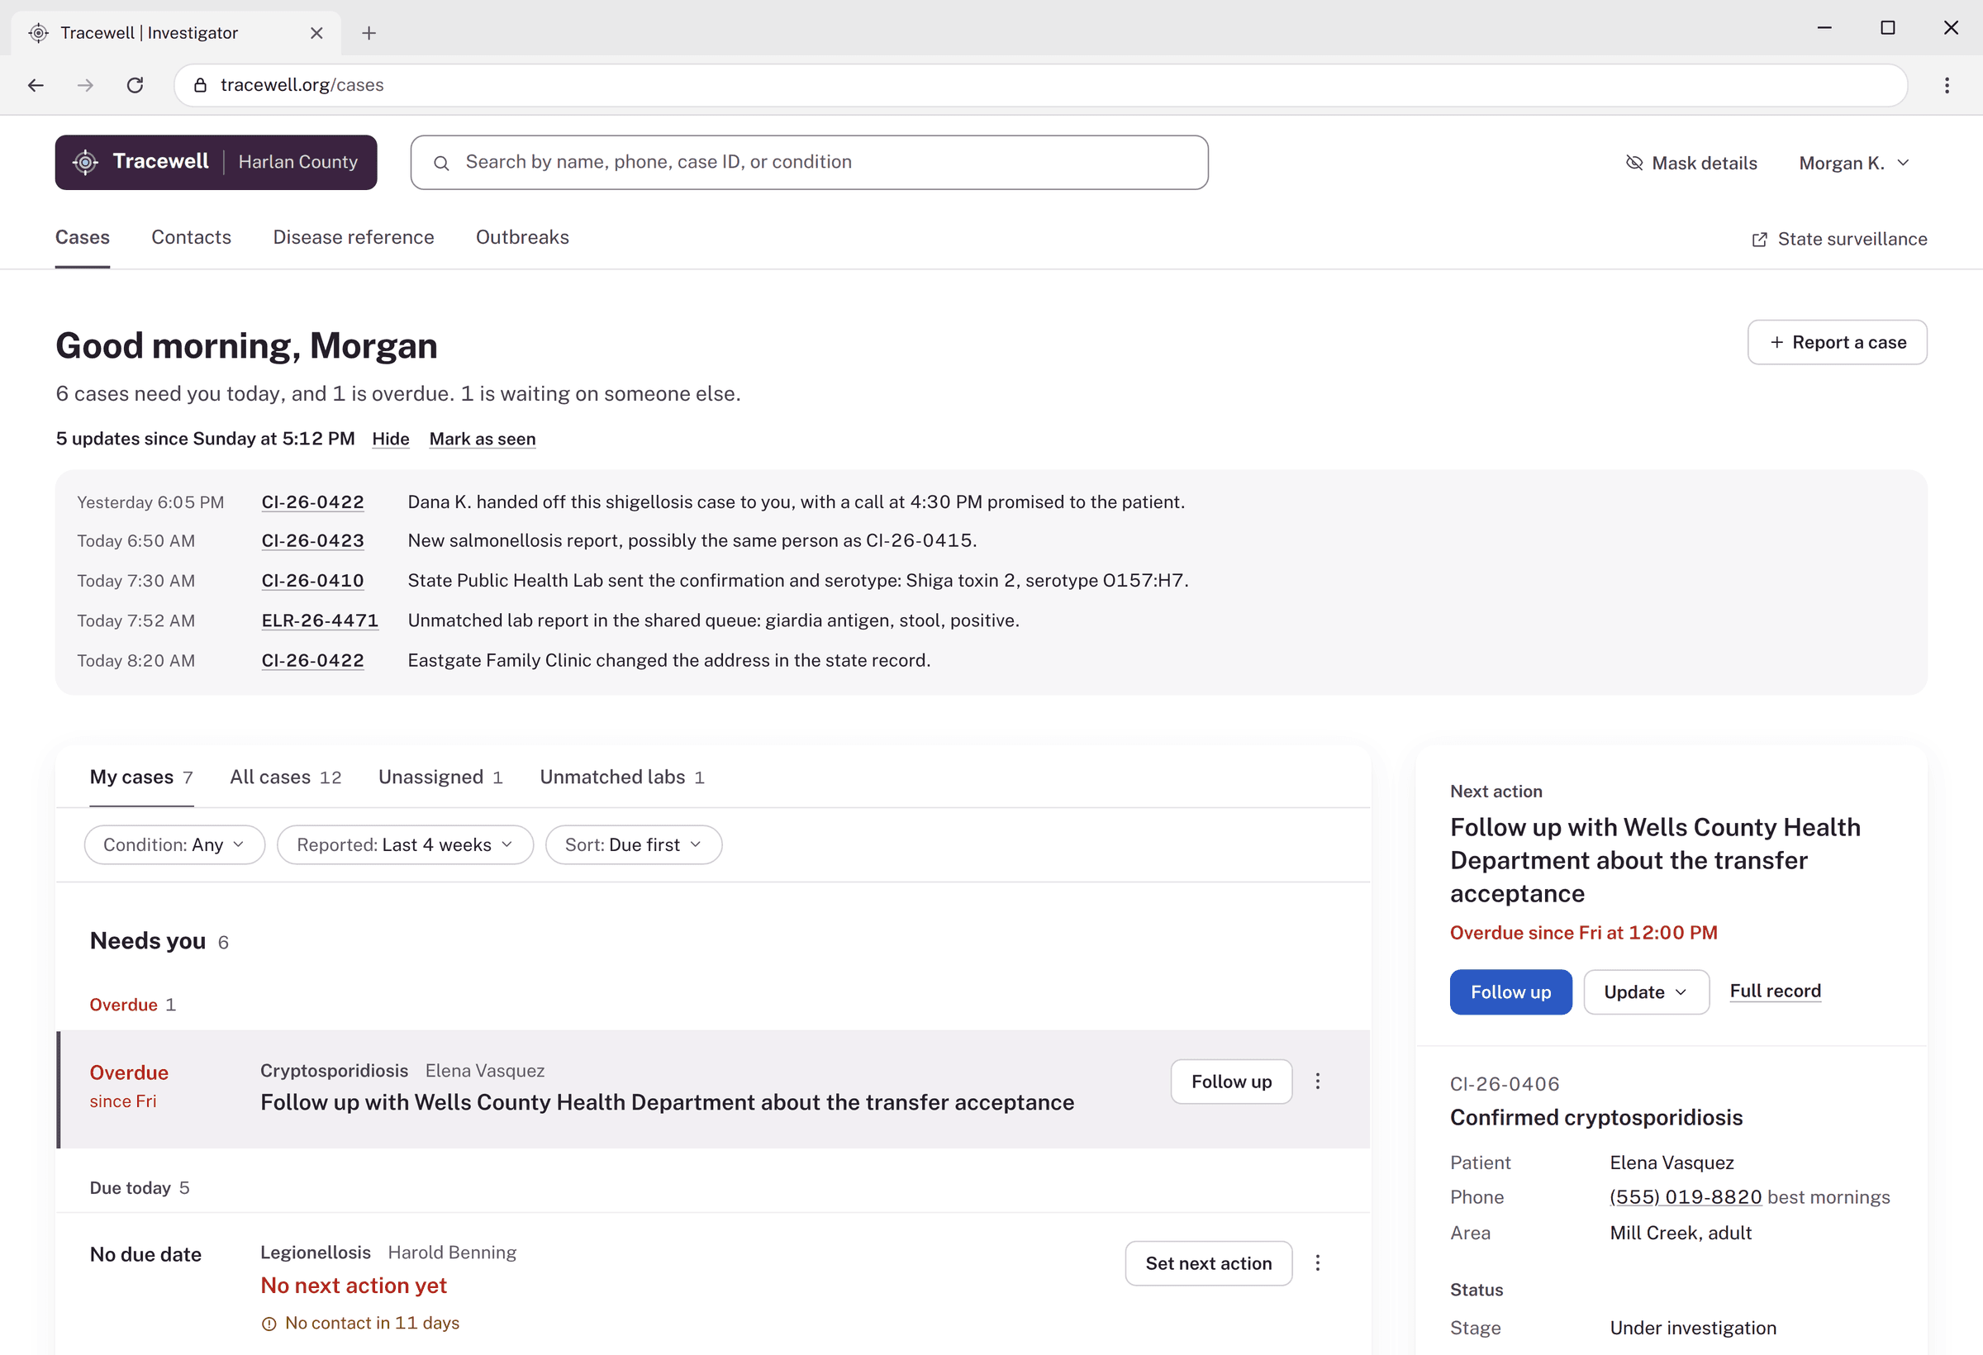Hide the updates list

(391, 439)
